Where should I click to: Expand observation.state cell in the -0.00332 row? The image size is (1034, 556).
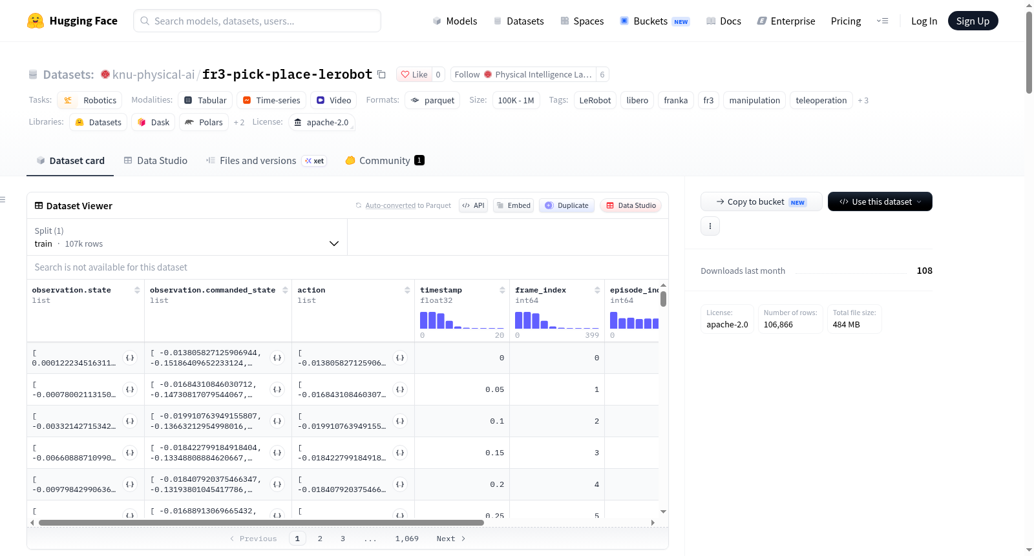(x=130, y=421)
